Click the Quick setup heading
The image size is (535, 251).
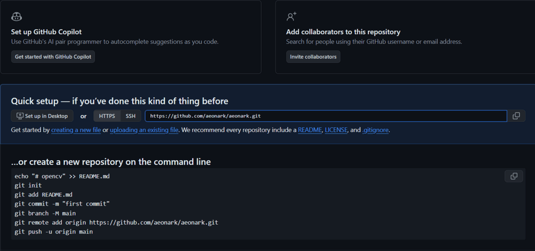pyautogui.click(x=120, y=101)
